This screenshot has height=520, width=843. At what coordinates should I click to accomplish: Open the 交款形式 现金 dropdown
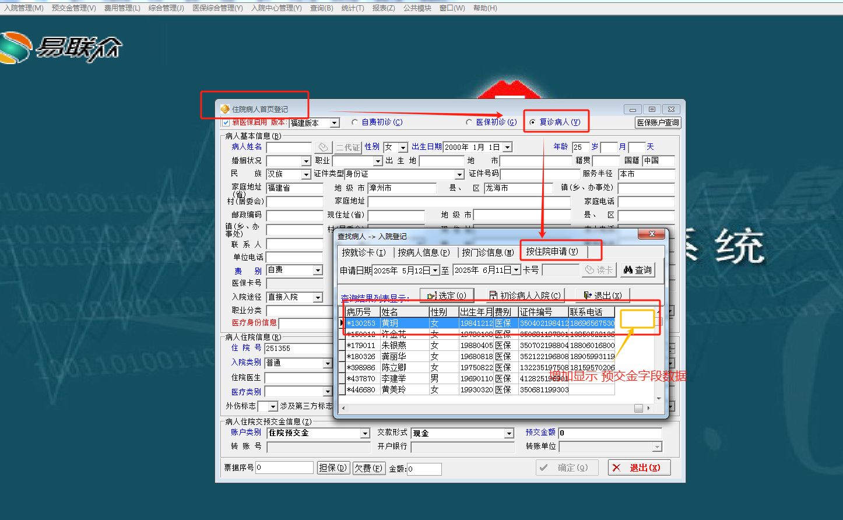(x=509, y=433)
